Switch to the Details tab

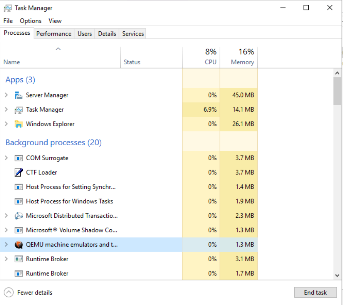point(107,34)
